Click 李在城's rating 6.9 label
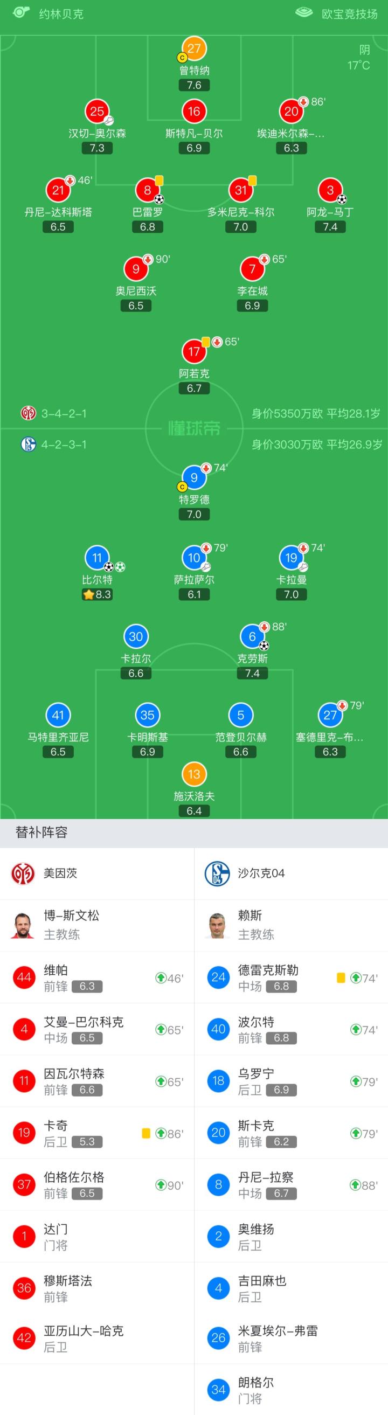Viewport: 388px width, 1415px height. click(x=252, y=306)
